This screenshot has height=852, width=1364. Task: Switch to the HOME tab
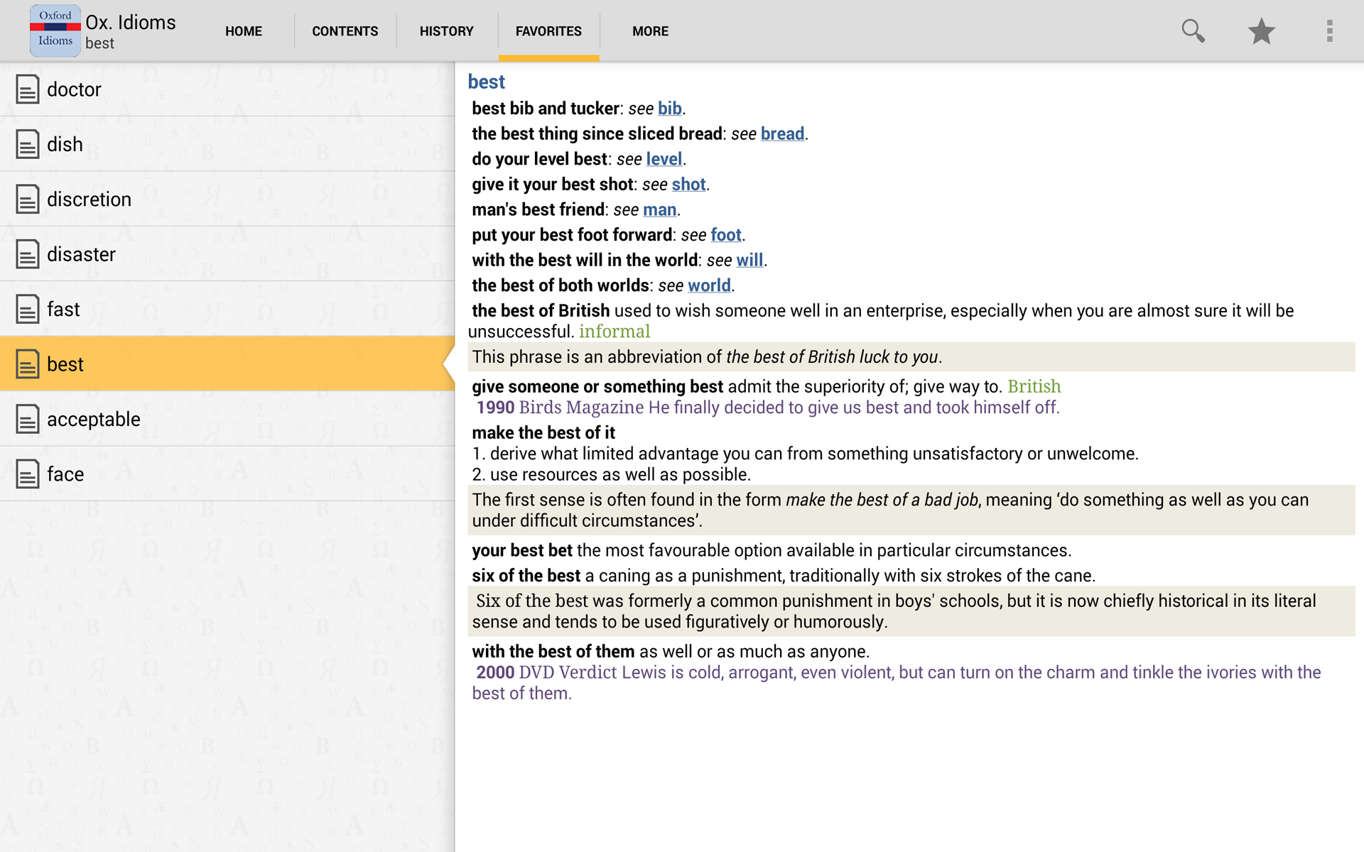243,31
